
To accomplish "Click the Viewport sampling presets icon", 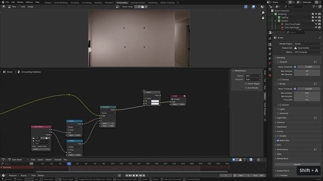I will [315, 62].
